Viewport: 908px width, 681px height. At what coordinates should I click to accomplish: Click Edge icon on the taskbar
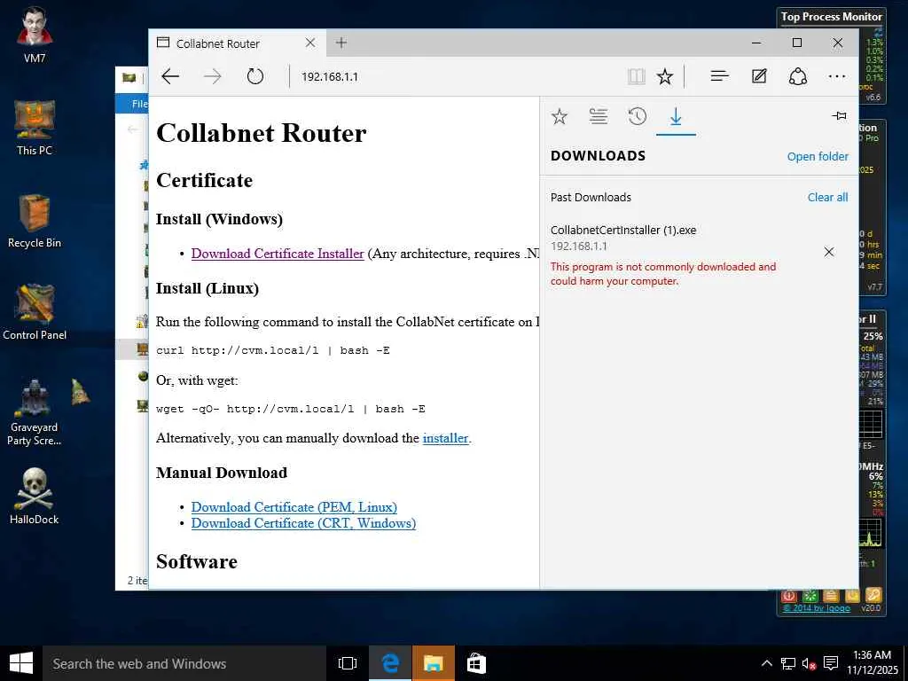390,663
